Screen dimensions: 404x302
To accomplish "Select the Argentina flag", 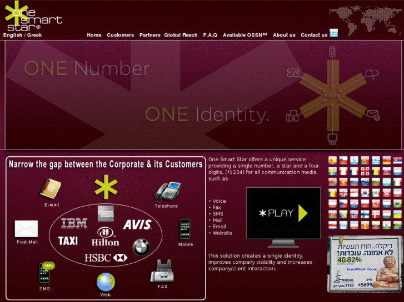I will click(387, 182).
